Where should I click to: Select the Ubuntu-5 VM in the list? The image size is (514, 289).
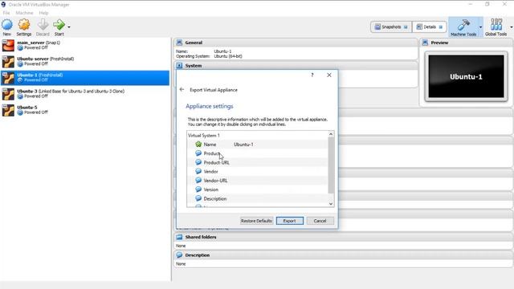tap(85, 110)
